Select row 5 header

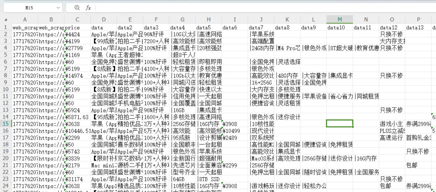[x=6, y=55]
